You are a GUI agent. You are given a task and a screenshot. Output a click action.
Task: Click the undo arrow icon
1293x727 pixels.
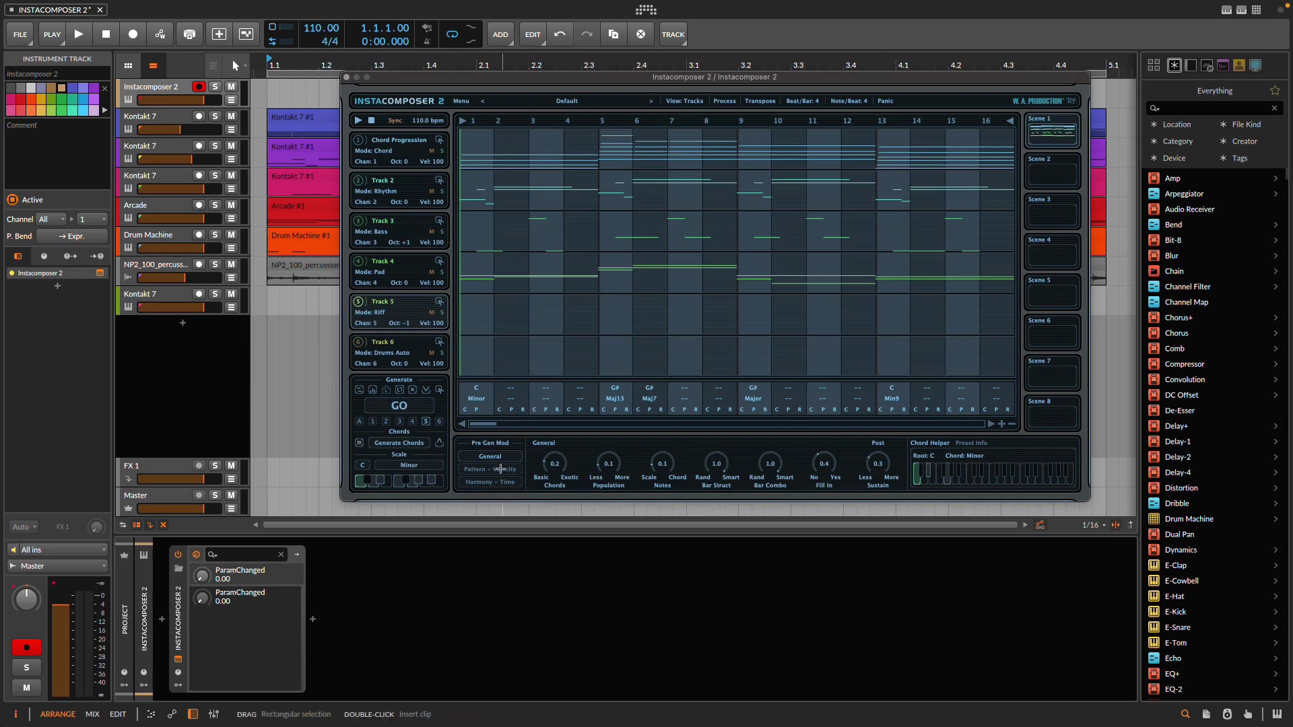560,34
